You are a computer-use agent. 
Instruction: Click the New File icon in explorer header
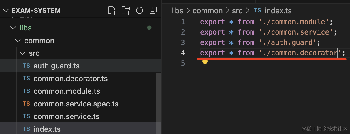coord(112,11)
